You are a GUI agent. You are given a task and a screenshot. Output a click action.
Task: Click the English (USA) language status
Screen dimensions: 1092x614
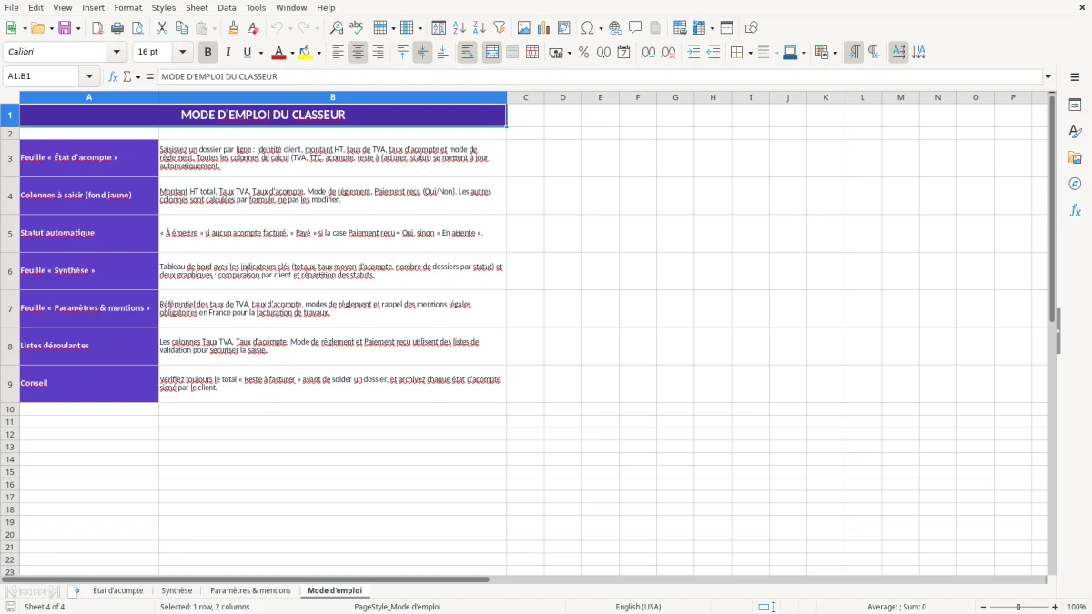pyautogui.click(x=638, y=607)
